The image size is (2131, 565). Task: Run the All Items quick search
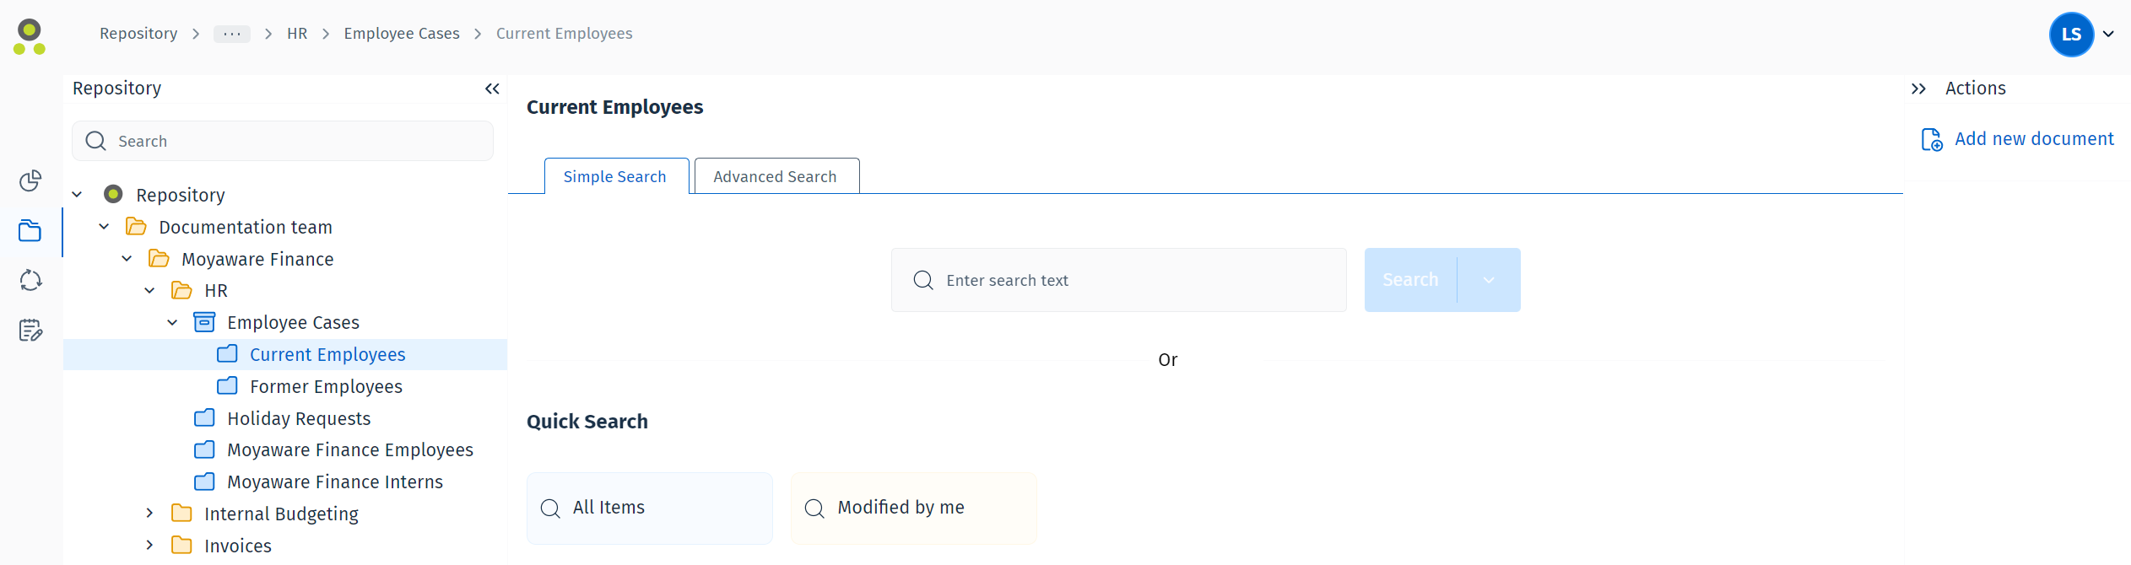(649, 508)
